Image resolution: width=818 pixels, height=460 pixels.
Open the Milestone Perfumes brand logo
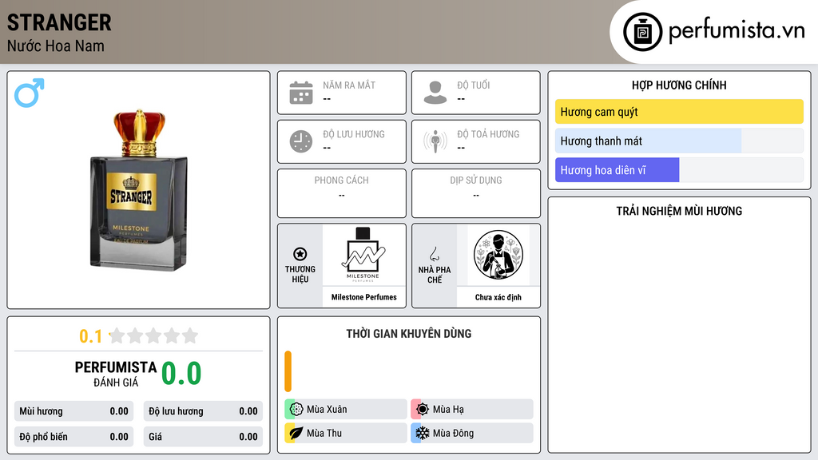click(363, 255)
